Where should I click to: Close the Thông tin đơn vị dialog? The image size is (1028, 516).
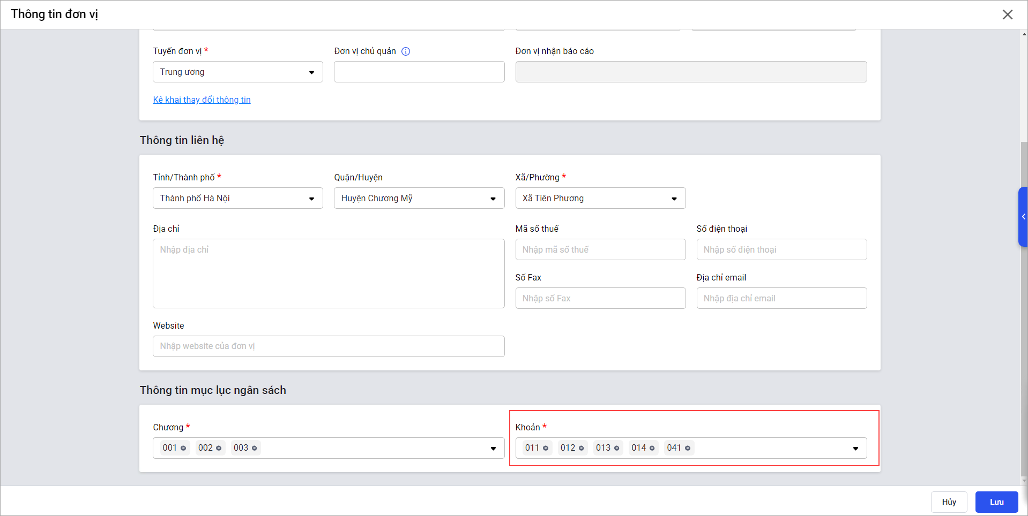pos(1007,14)
